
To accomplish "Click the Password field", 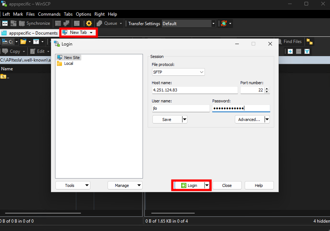I will [241, 108].
